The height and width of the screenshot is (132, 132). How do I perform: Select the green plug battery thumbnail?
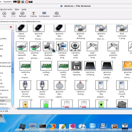tap(101, 104)
